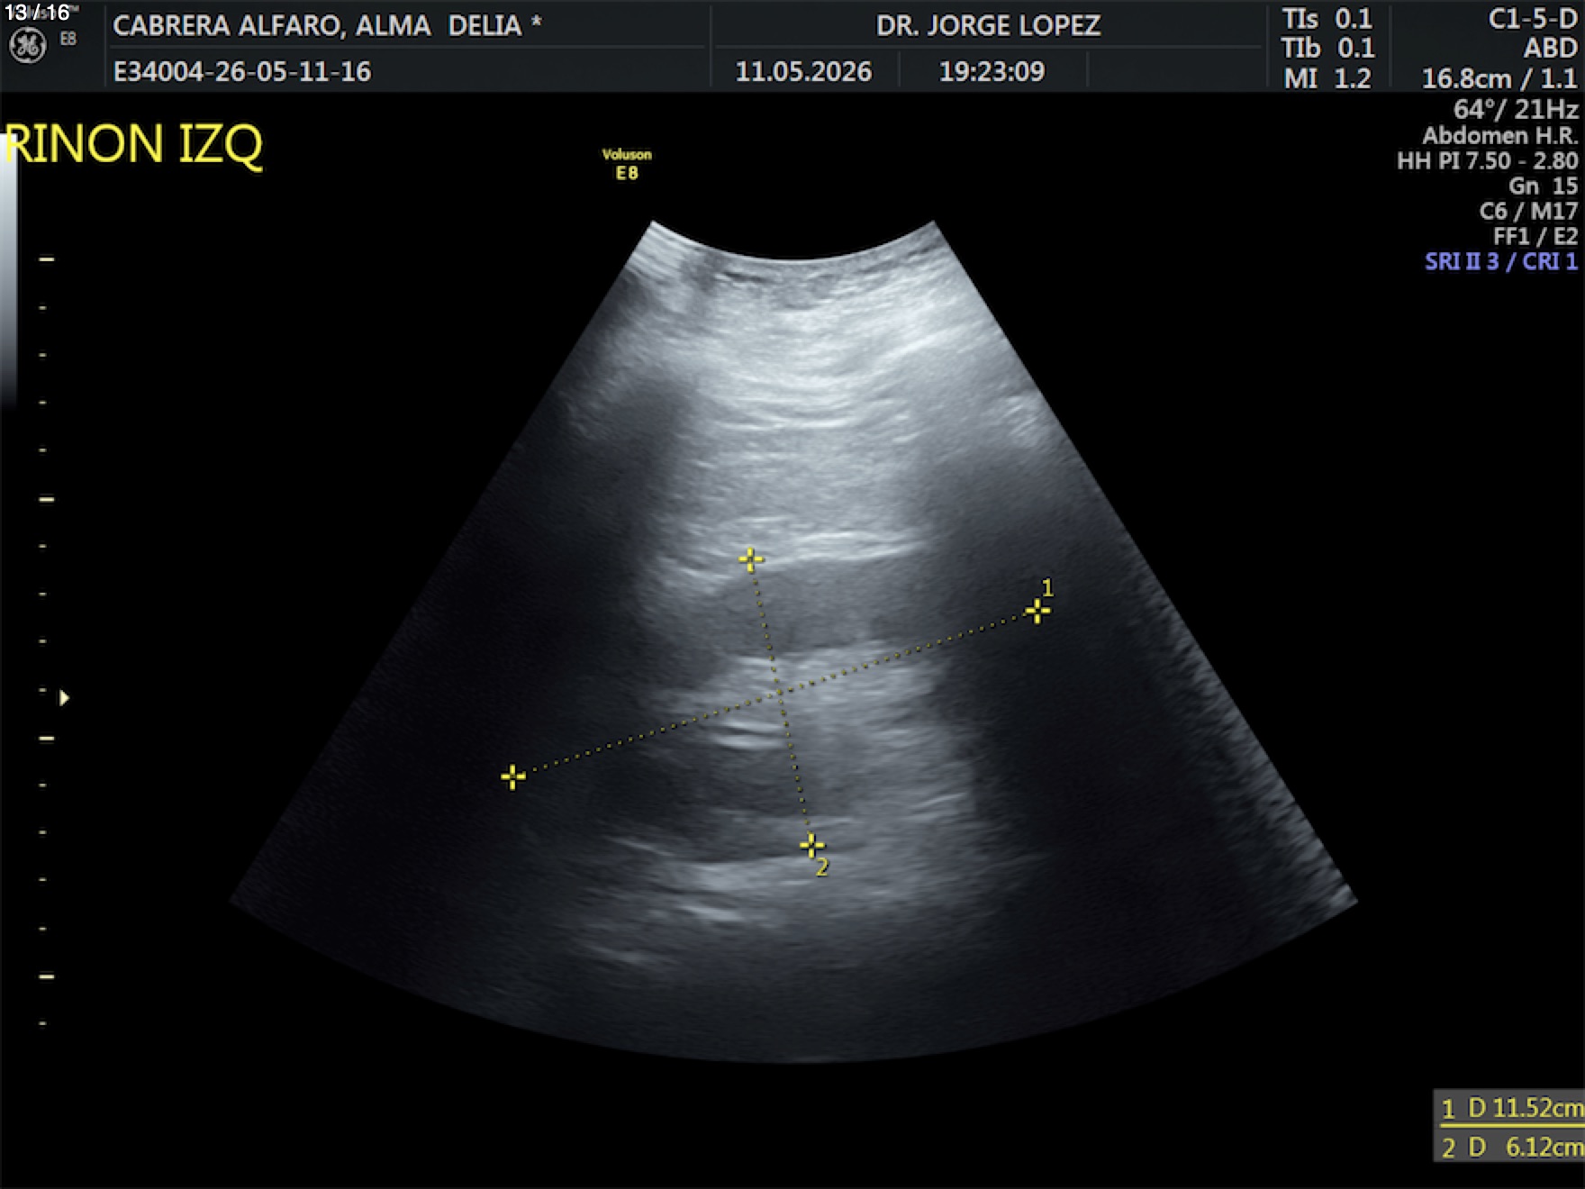Click the Abdomen H.R. preset label
Image resolution: width=1585 pixels, height=1189 pixels.
[x=1500, y=135]
